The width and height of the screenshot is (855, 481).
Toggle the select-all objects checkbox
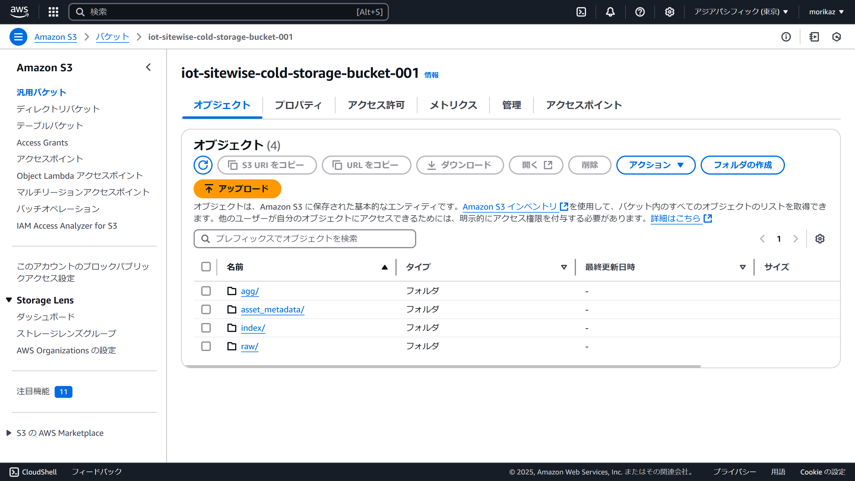[206, 267]
